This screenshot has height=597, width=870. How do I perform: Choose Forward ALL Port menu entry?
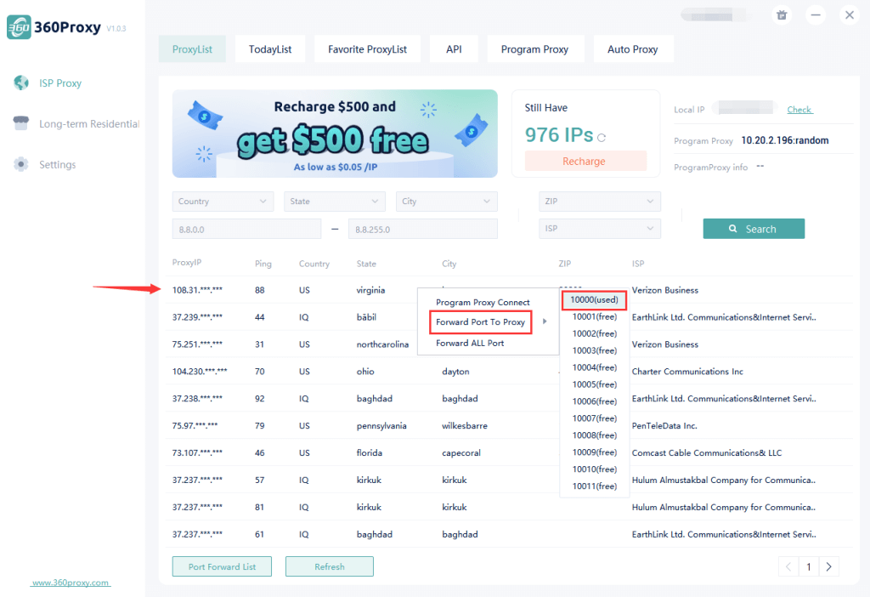[x=470, y=344]
